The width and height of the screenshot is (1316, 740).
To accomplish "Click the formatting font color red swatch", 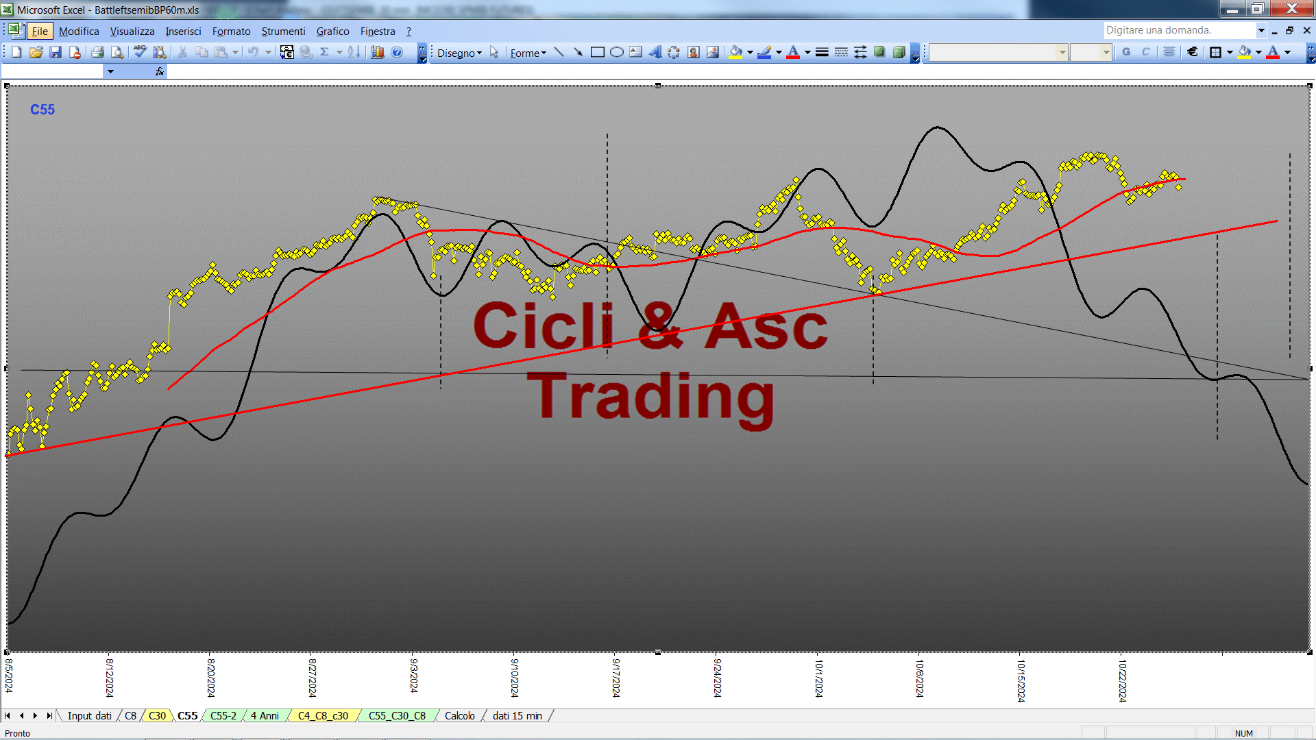I will tap(1273, 52).
